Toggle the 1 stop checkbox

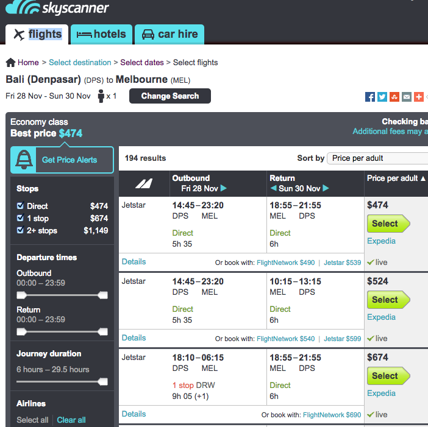20,218
